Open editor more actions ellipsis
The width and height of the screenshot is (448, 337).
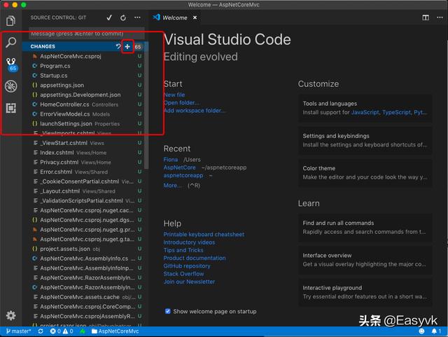pyautogui.click(x=440, y=18)
